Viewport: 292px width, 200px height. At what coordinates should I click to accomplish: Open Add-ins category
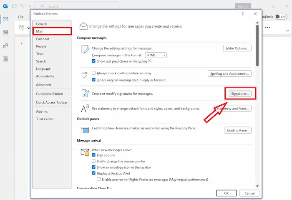click(52, 111)
